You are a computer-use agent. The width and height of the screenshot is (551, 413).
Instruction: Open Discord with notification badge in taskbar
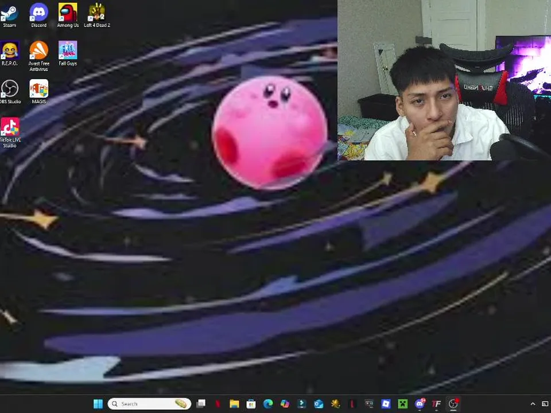pos(420,404)
